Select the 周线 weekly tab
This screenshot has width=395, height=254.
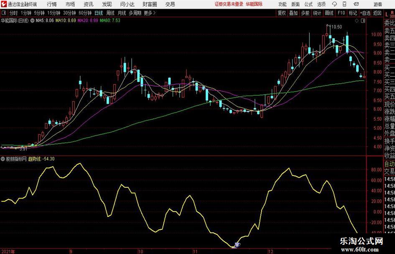(110, 13)
